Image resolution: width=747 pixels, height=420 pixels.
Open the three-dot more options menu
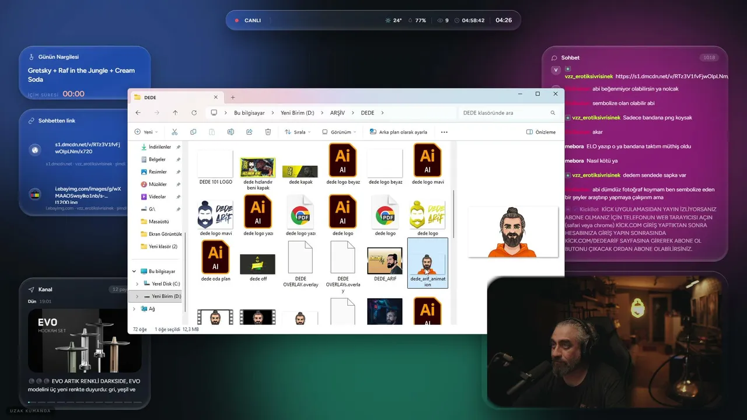pos(444,132)
